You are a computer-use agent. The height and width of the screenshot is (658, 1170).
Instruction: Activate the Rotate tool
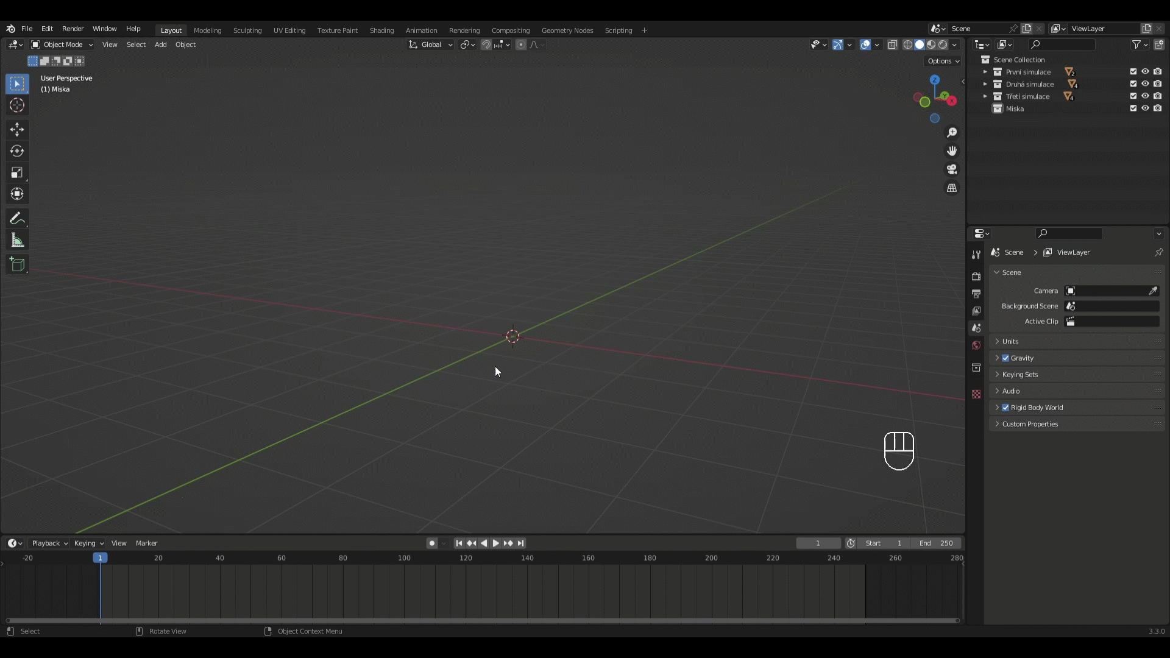pyautogui.click(x=17, y=151)
